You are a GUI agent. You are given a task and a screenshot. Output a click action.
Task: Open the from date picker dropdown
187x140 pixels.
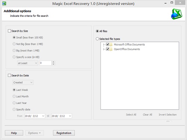43,116
